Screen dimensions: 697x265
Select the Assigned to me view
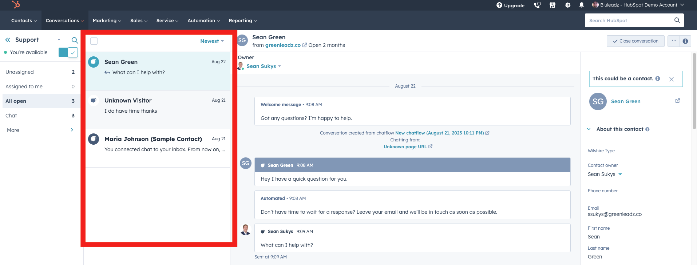pyautogui.click(x=40, y=87)
